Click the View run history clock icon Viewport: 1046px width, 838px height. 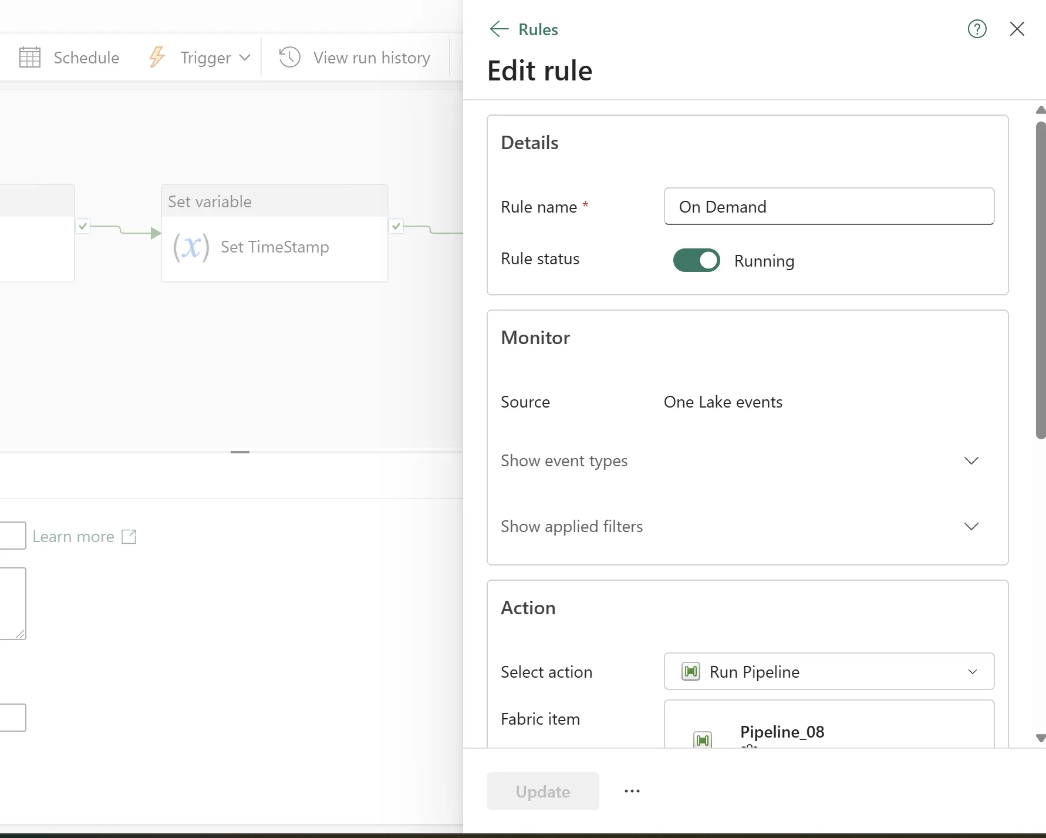(x=290, y=58)
